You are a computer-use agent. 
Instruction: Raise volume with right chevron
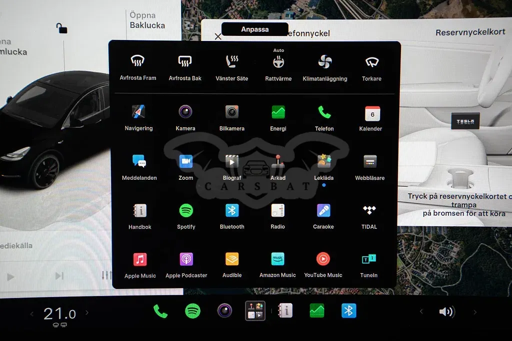point(475,312)
